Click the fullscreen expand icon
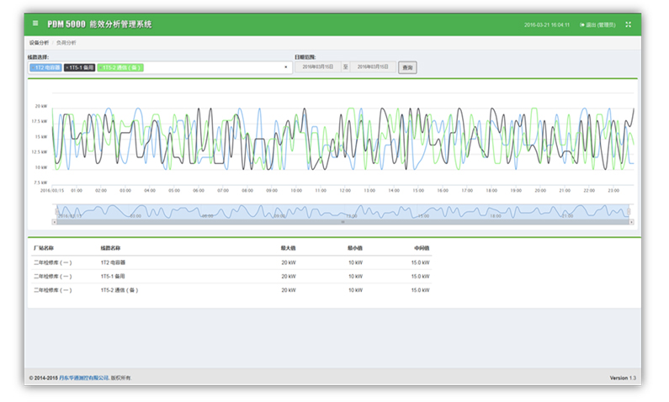669x402 pixels. (628, 24)
